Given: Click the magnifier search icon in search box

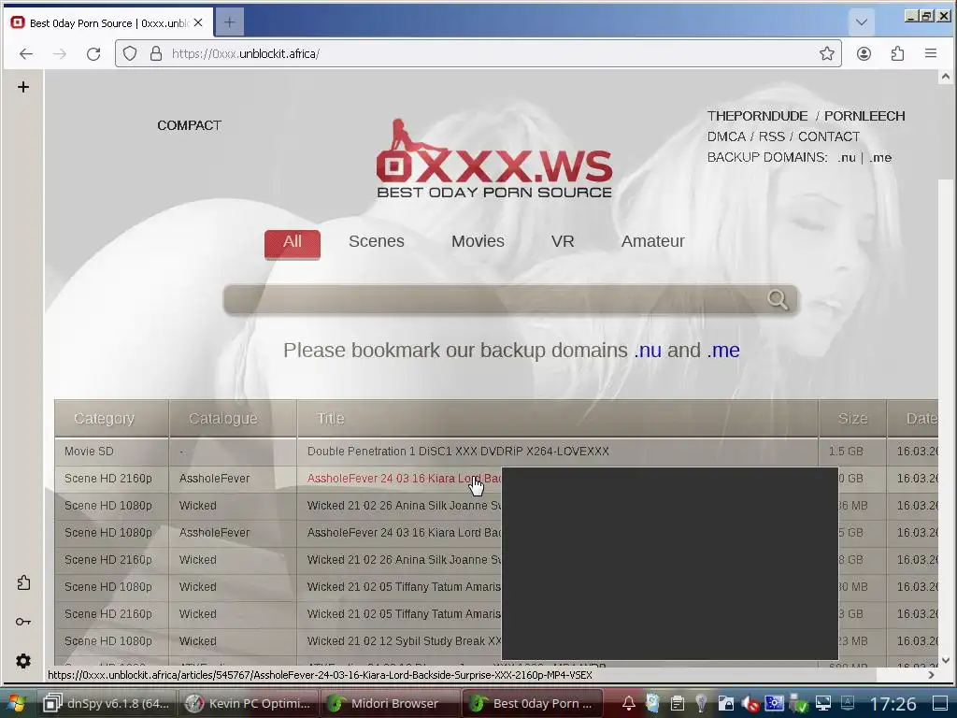Looking at the screenshot, I should (777, 299).
